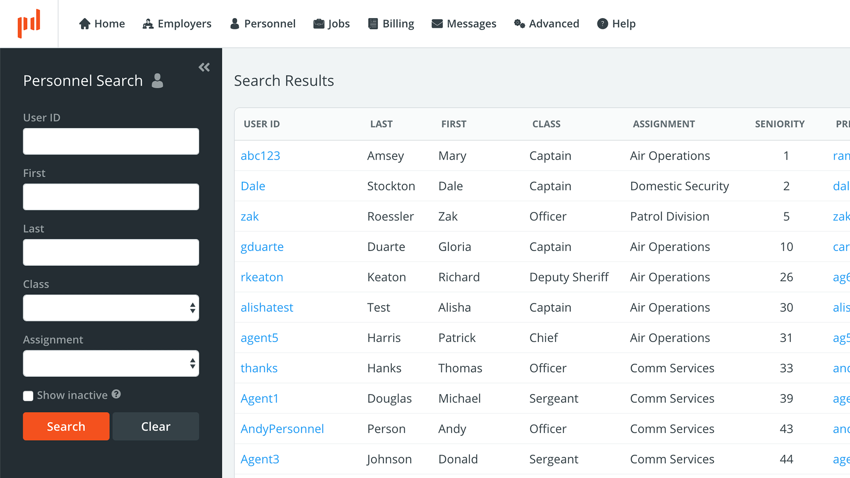Image resolution: width=850 pixels, height=478 pixels.
Task: Open the Personnel menu
Action: coord(263,24)
